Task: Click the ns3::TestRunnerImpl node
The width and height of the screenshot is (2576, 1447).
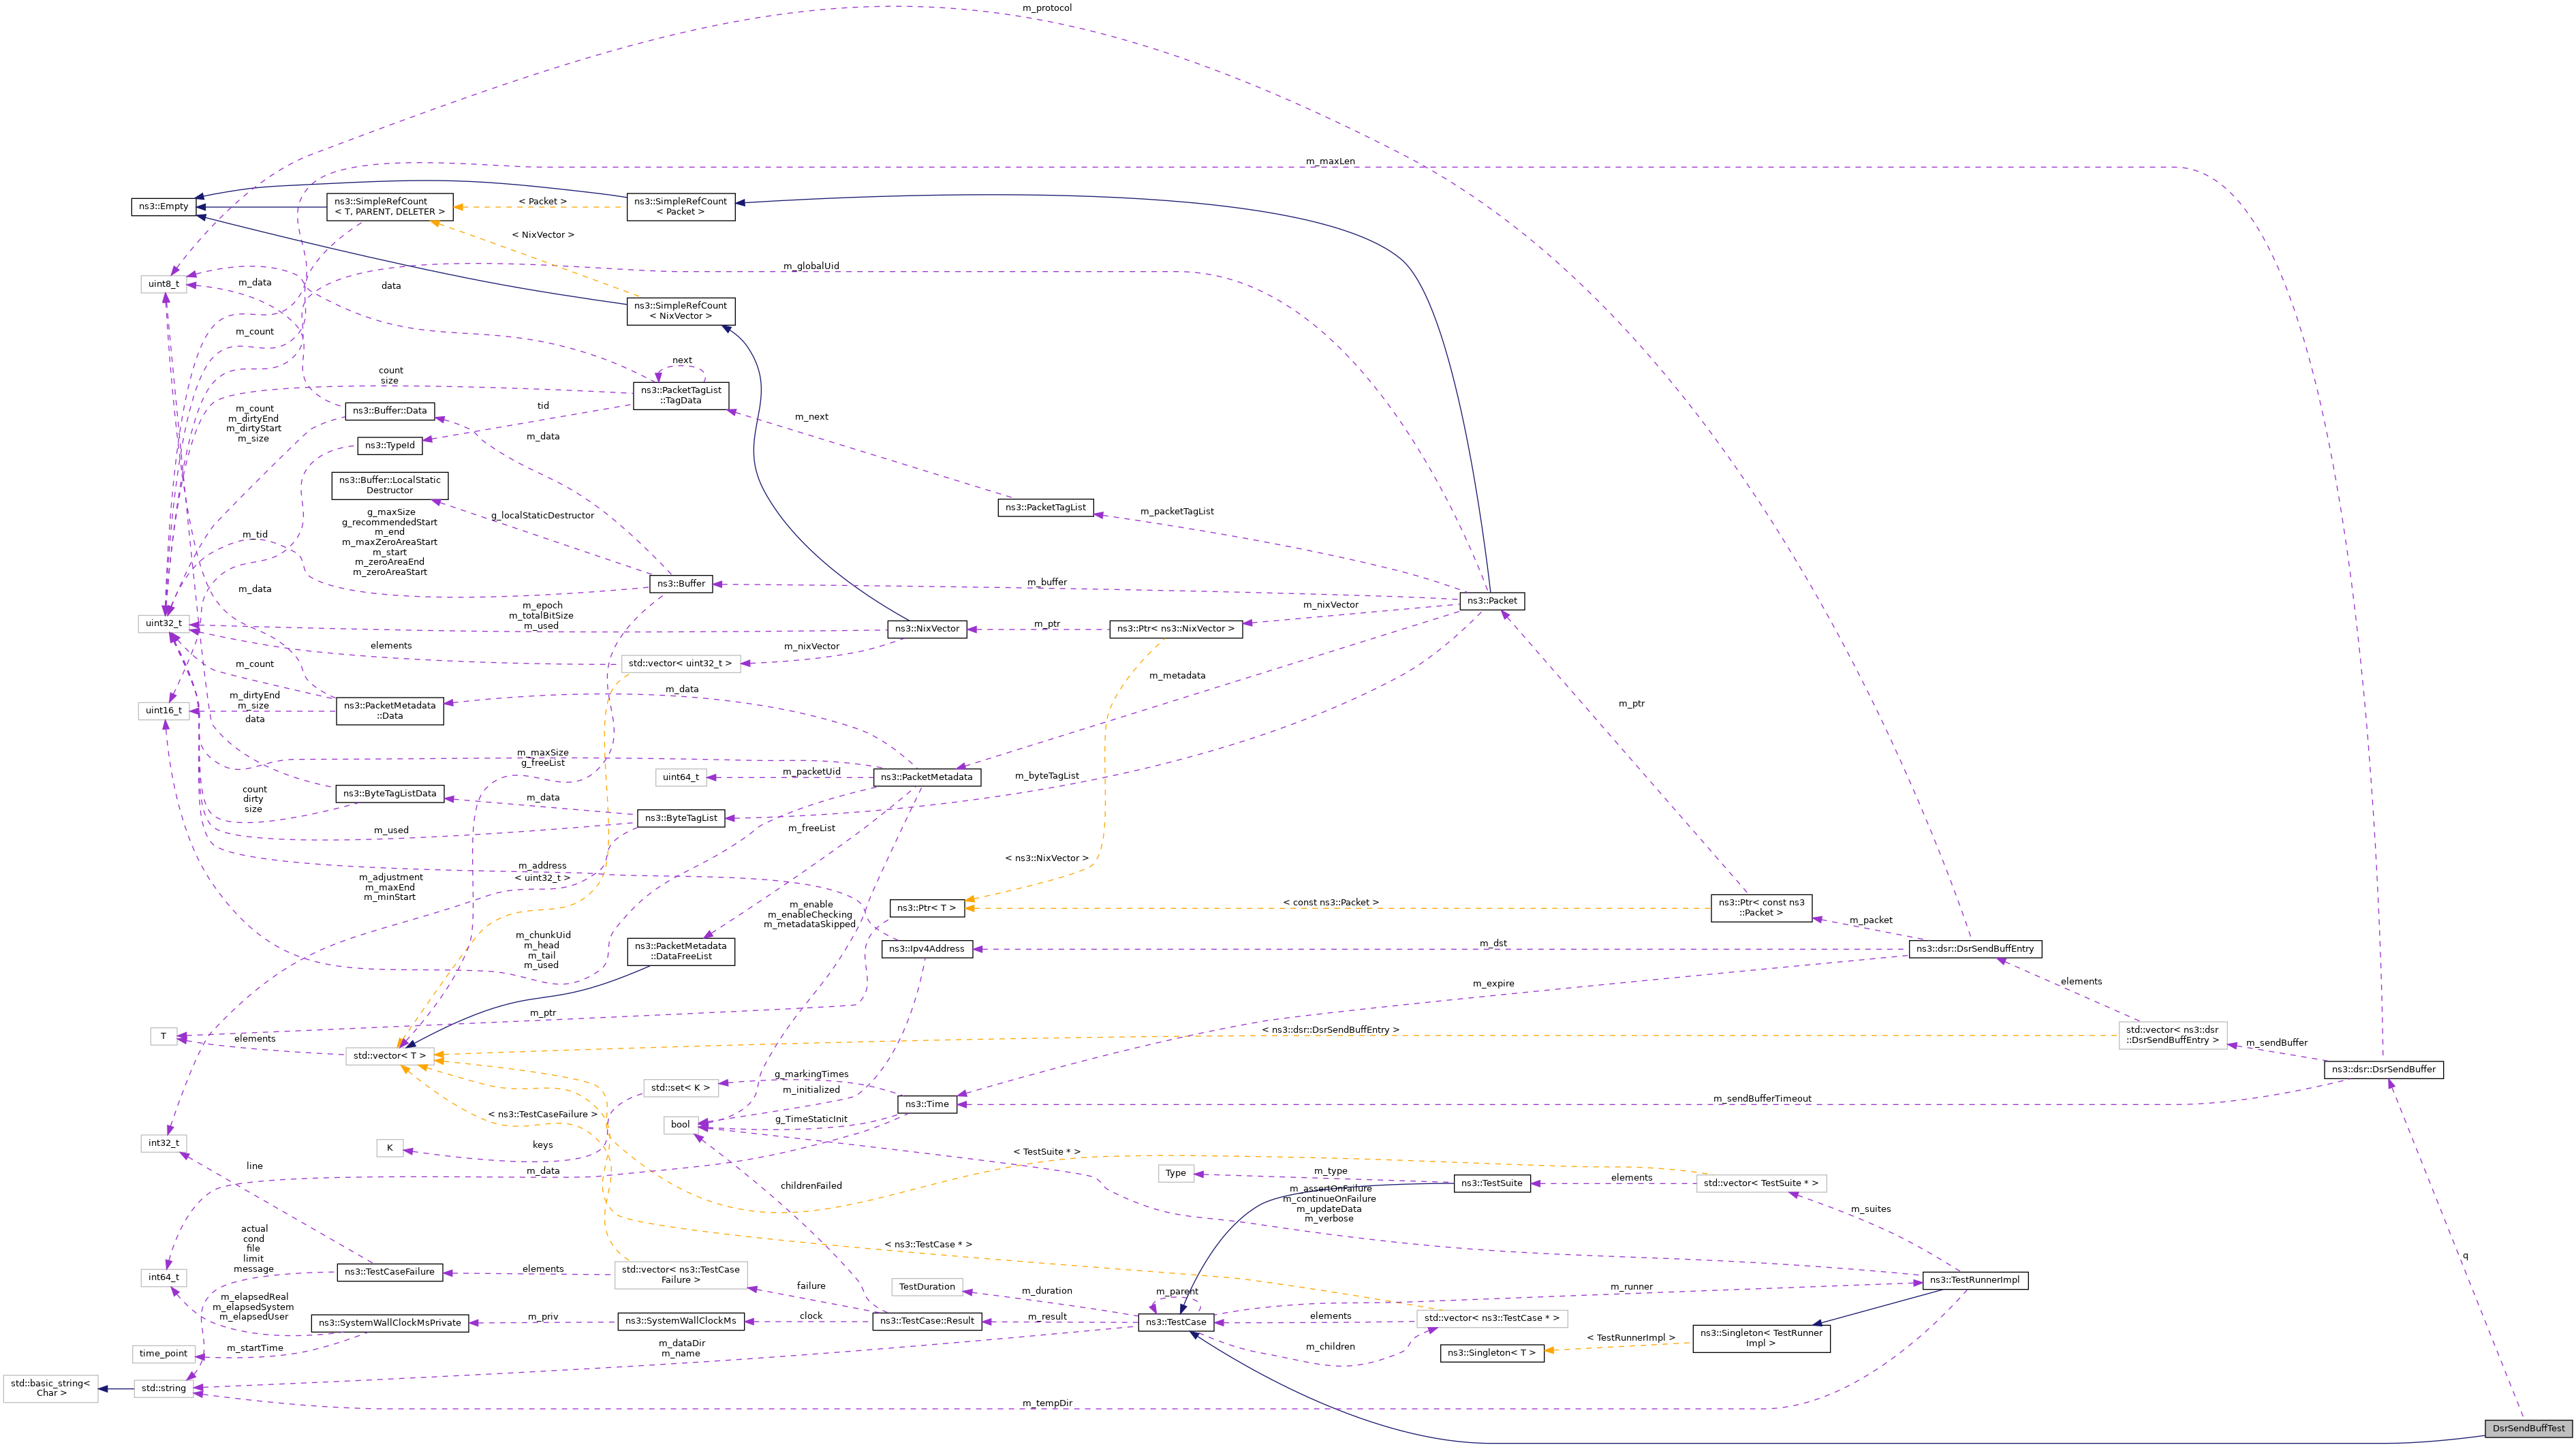Action: (1975, 1281)
